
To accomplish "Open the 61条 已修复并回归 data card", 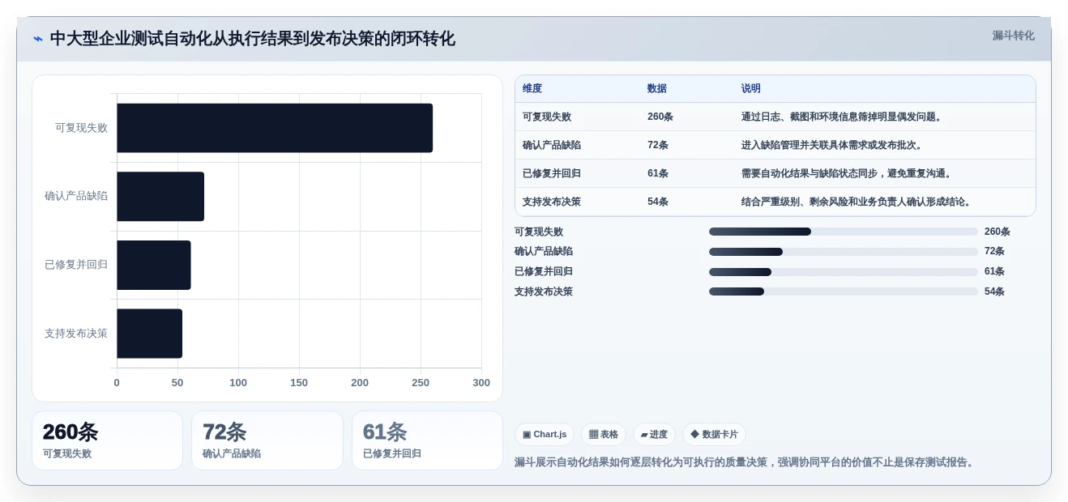I will tap(427, 440).
